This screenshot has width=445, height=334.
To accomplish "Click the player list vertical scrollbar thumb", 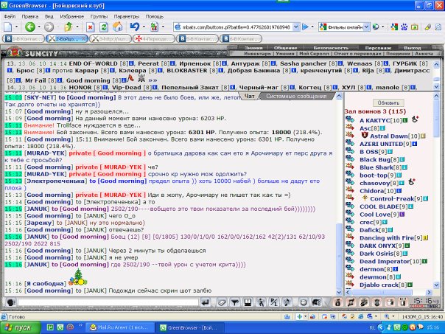I will coord(436,118).
